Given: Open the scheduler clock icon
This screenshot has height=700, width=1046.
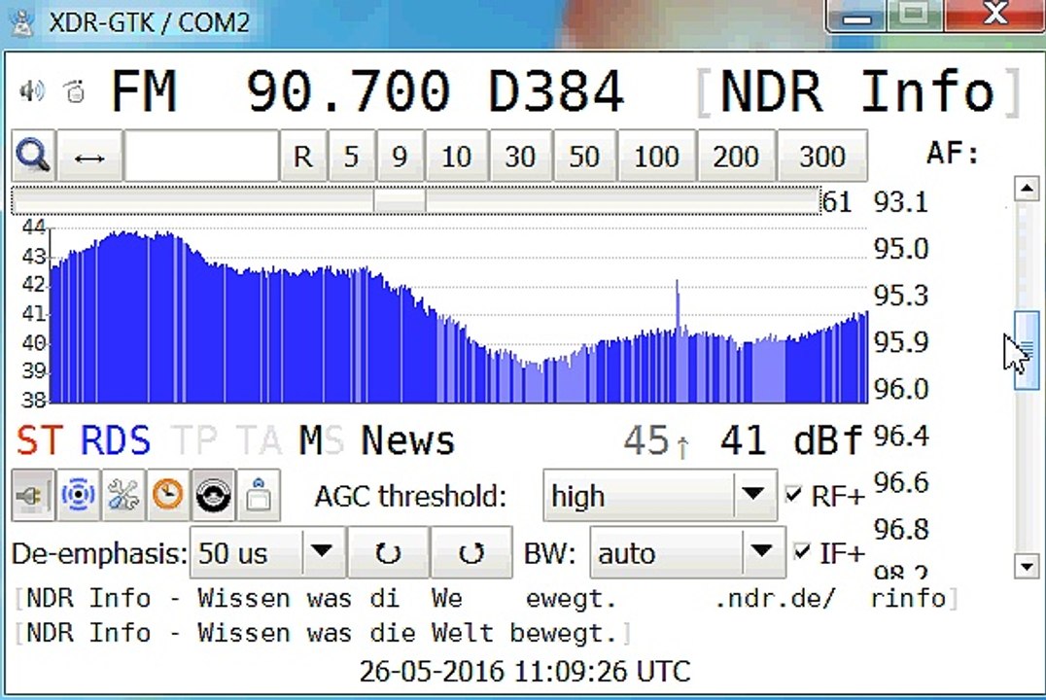Looking at the screenshot, I should point(168,495).
